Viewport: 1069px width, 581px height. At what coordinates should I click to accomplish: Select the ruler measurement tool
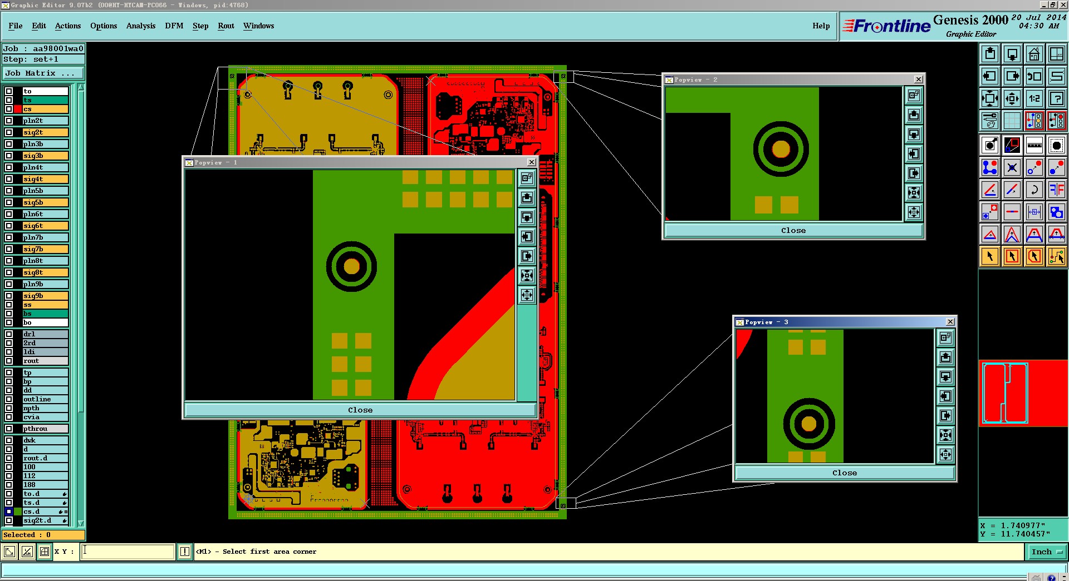(x=1034, y=145)
